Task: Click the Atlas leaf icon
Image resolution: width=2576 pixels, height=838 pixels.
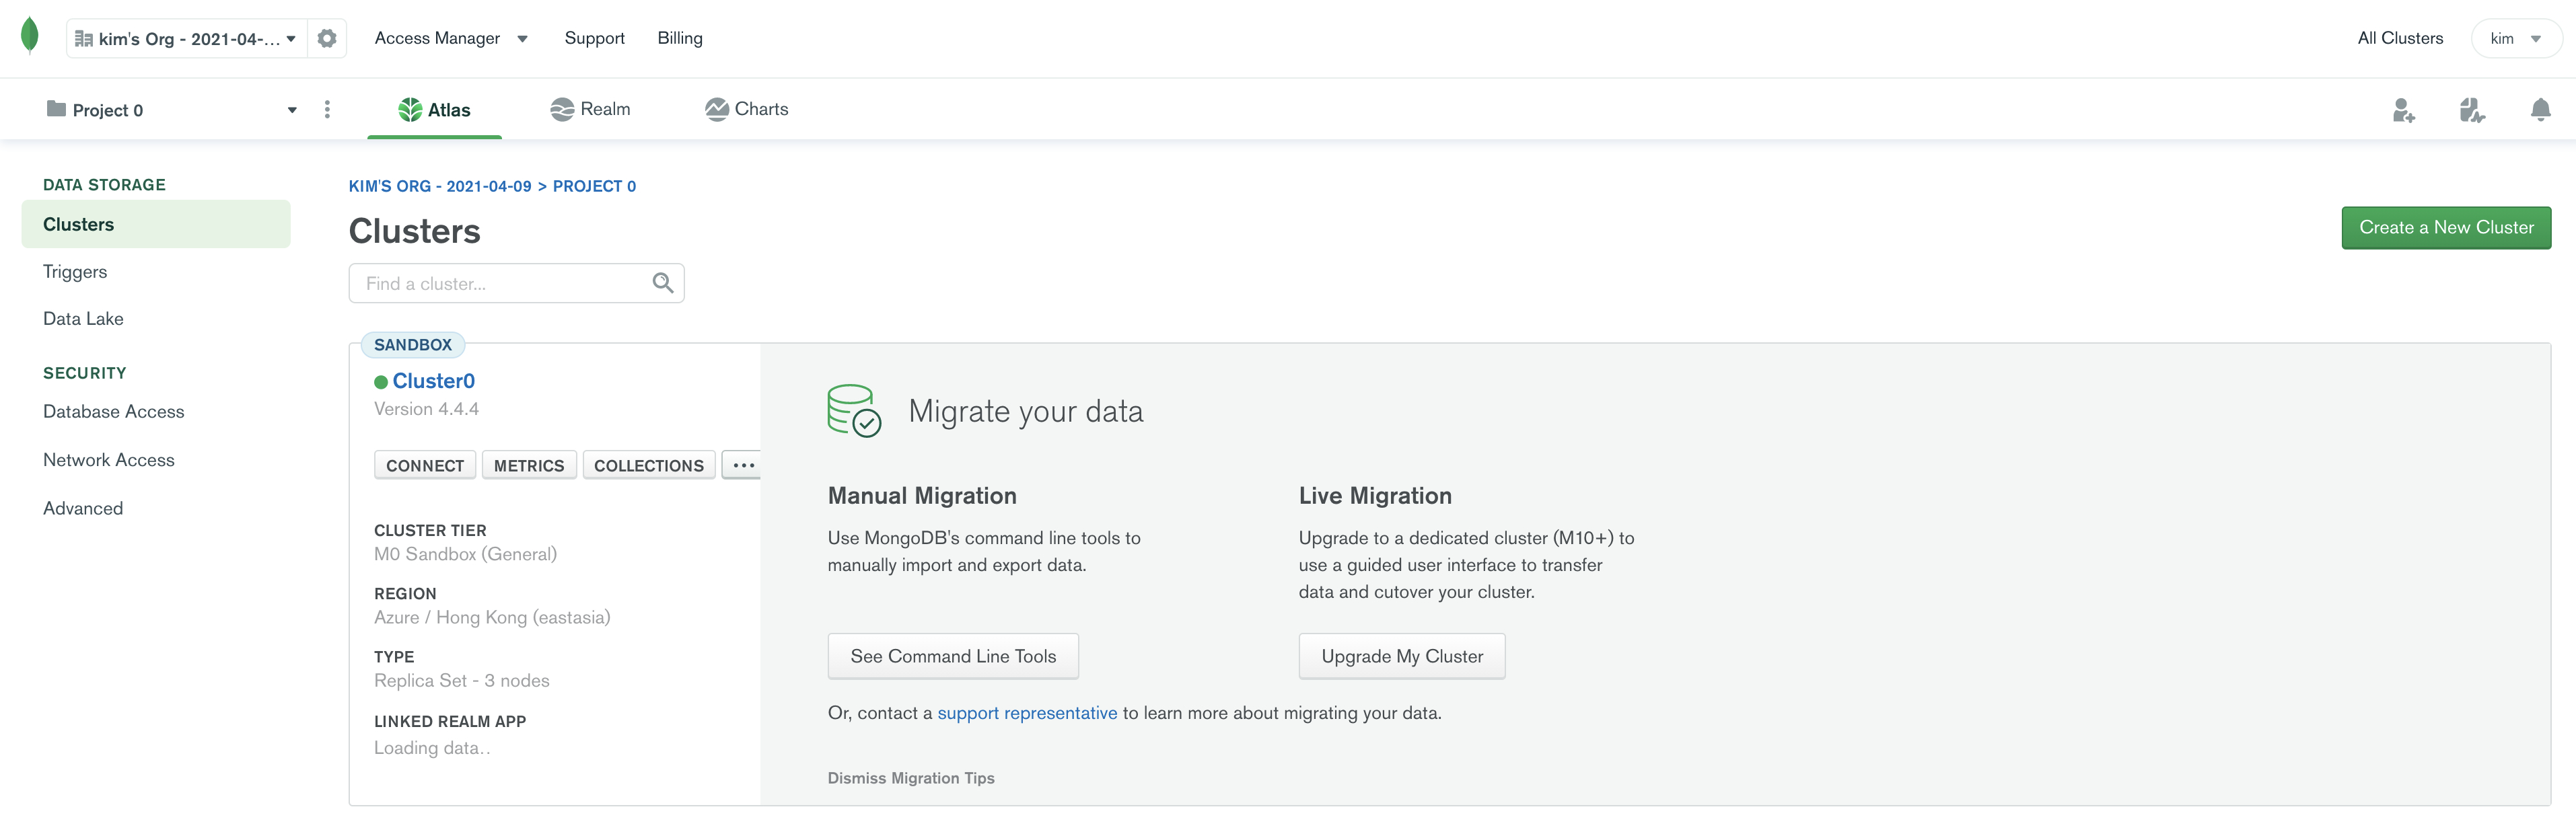Action: tap(410, 110)
